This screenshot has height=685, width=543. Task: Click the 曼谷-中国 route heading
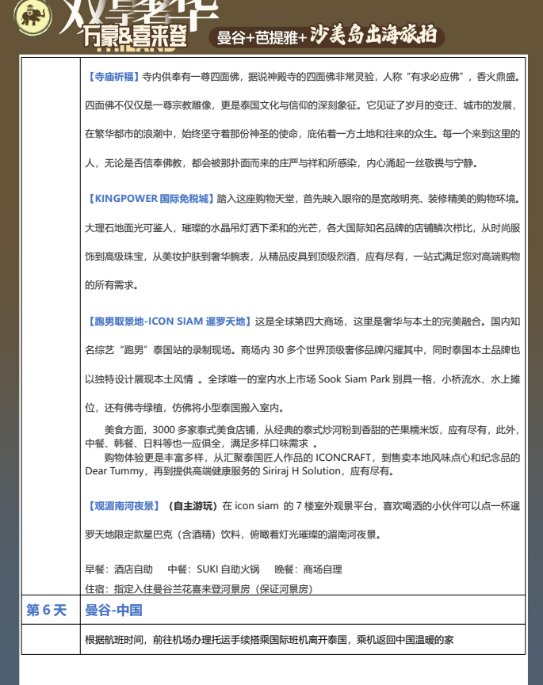(x=113, y=610)
